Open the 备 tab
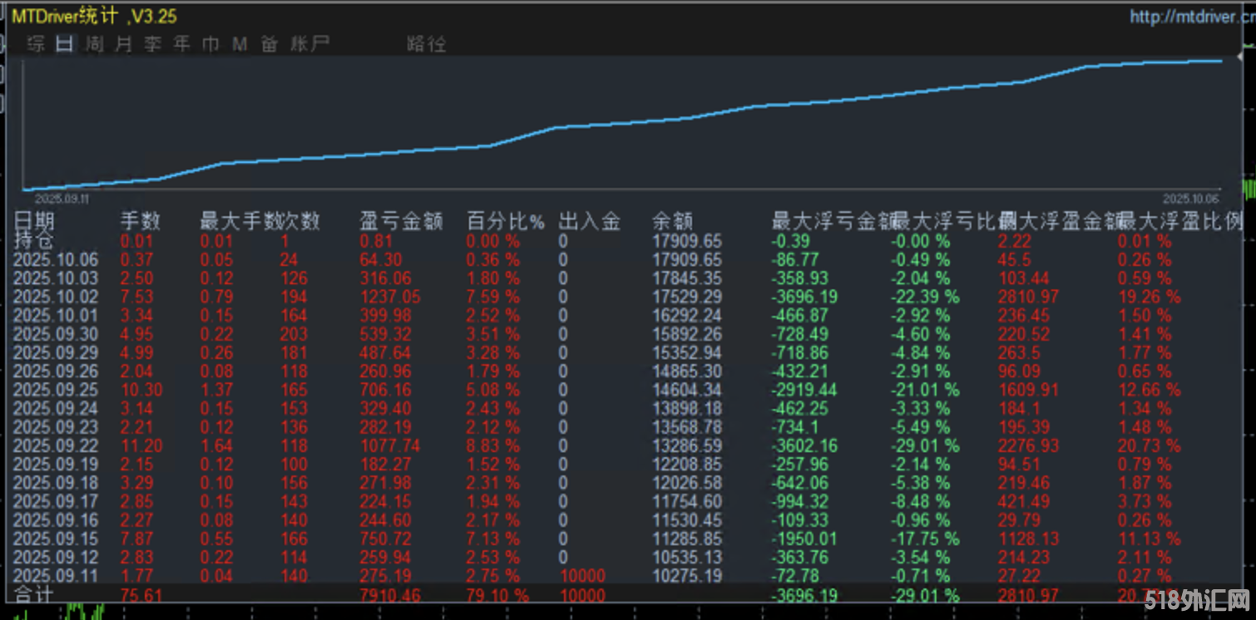The height and width of the screenshot is (620, 1256). 269,44
